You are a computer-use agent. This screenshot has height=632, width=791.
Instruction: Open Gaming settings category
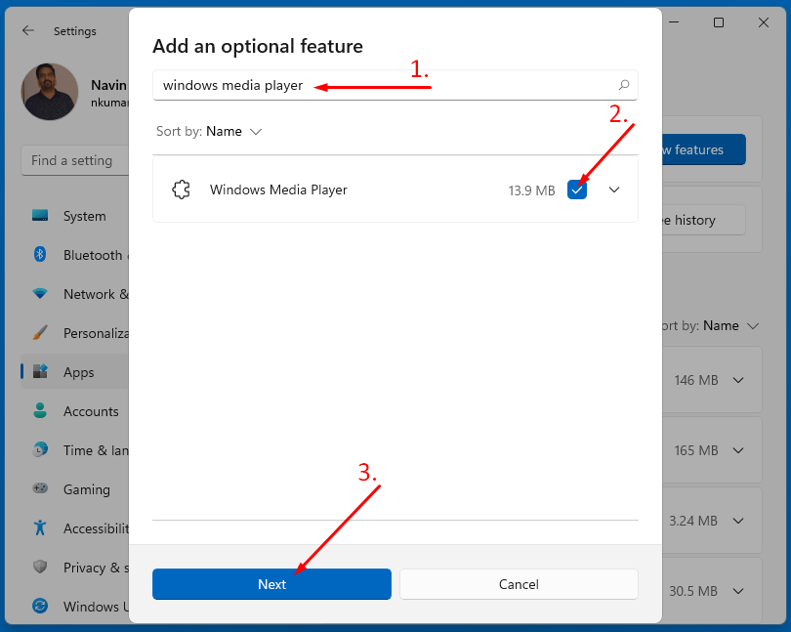pyautogui.click(x=74, y=489)
